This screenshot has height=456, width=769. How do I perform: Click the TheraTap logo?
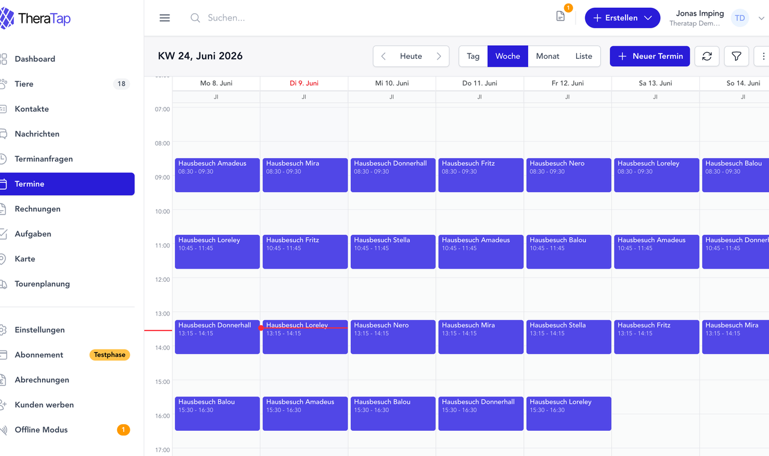(35, 19)
